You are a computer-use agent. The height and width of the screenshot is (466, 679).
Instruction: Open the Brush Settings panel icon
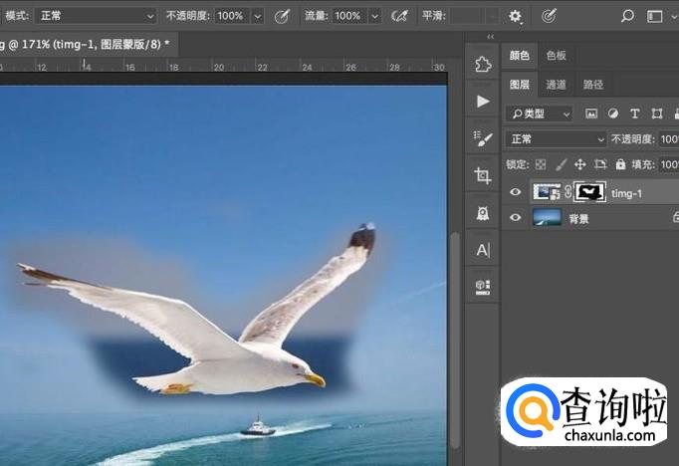[x=483, y=138]
